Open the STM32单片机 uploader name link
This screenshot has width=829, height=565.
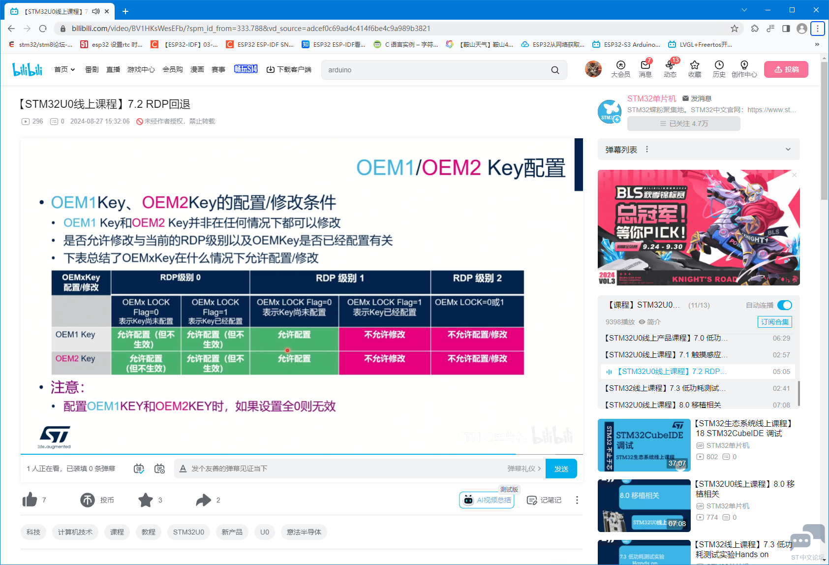tap(652, 98)
